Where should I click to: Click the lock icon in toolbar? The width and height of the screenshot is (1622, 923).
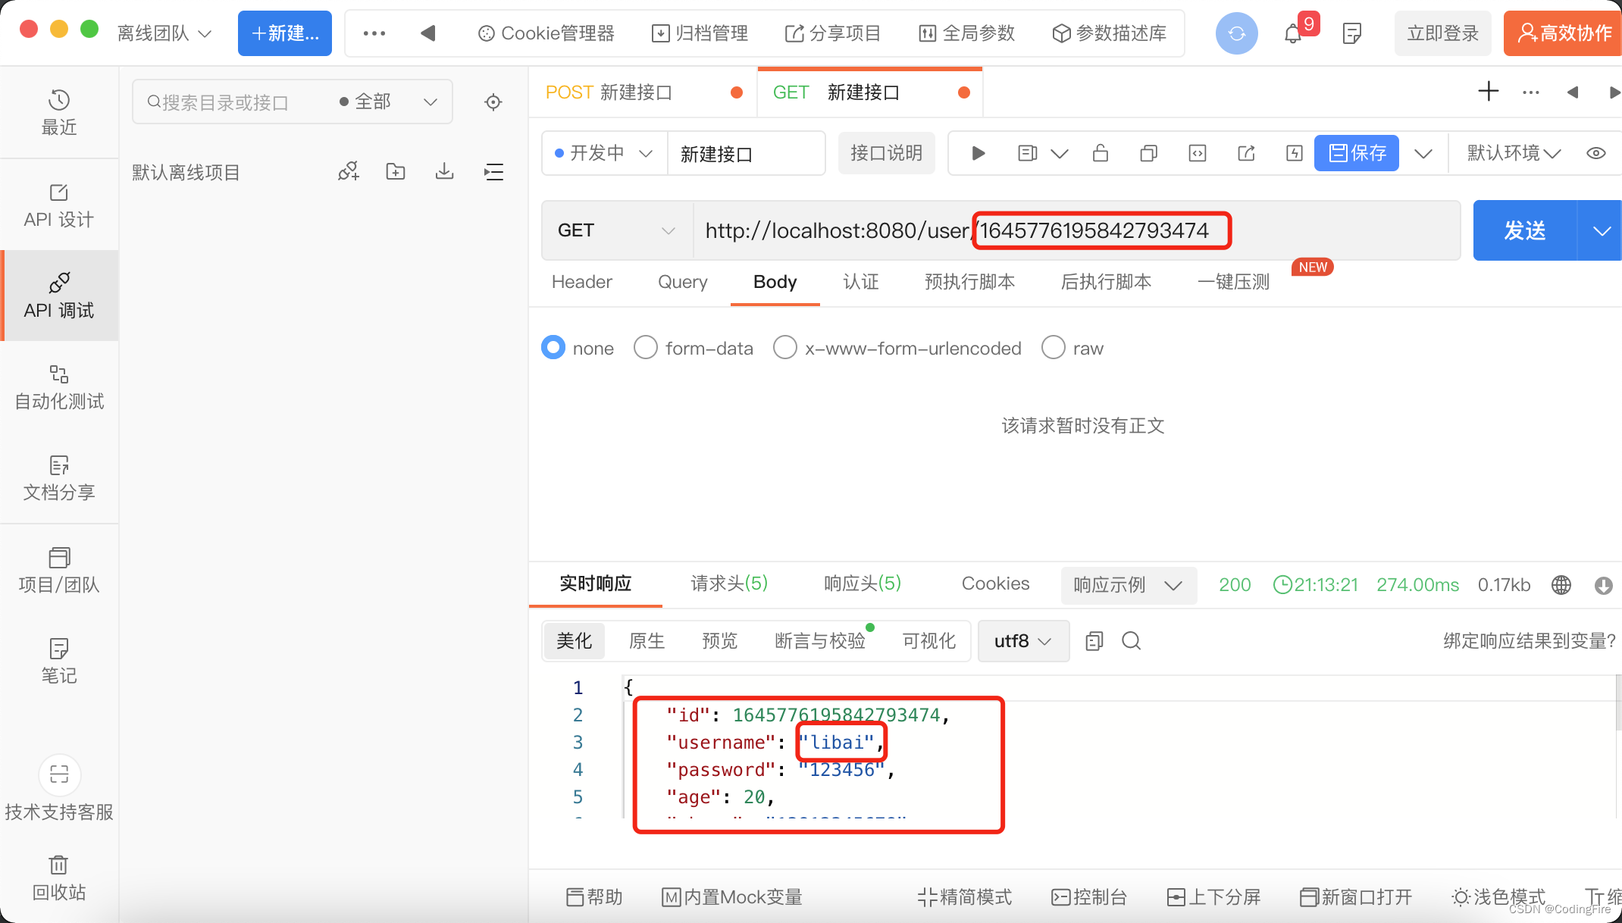pos(1101,154)
